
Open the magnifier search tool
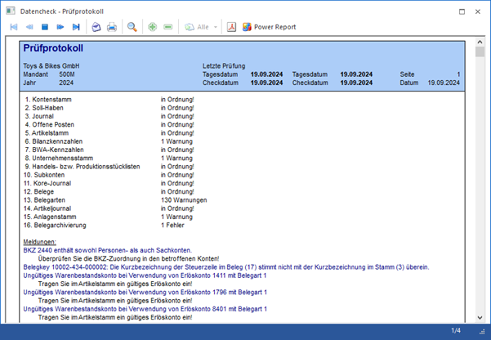[x=132, y=27]
